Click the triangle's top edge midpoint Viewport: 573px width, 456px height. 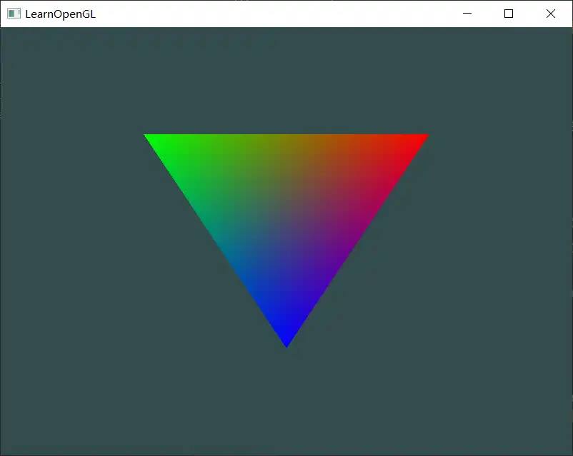tap(286, 135)
